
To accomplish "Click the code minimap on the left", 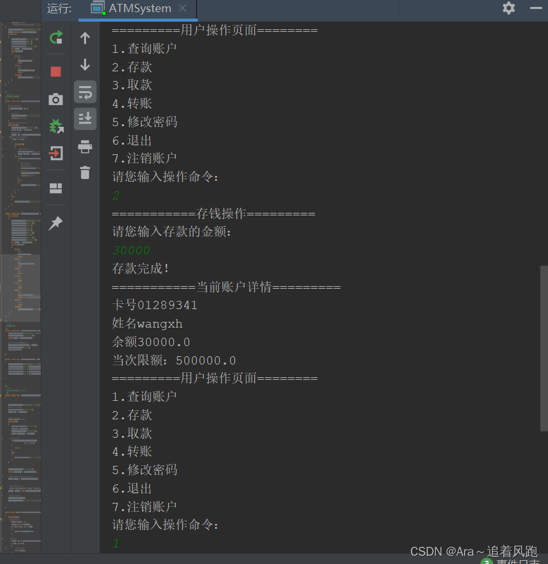I will [x=21, y=287].
